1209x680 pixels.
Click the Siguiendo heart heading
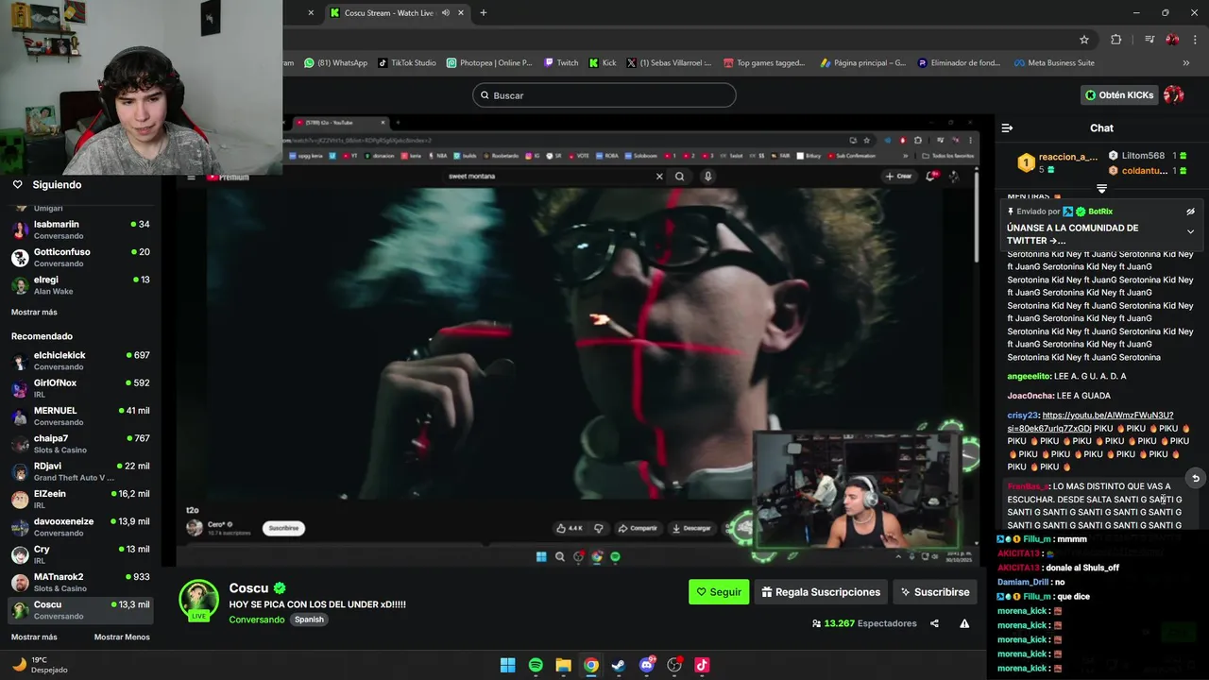47,184
